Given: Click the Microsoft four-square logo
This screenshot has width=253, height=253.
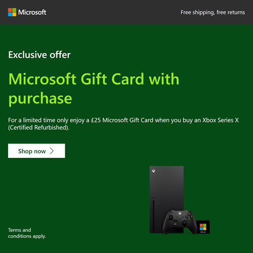Looking at the screenshot, I should [x=12, y=12].
